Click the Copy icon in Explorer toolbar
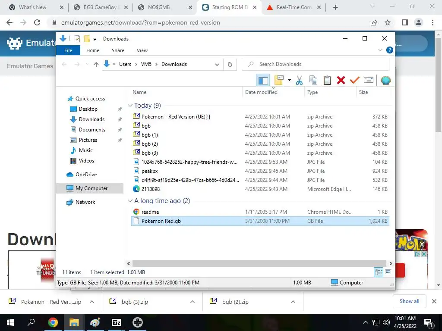The width and height of the screenshot is (442, 331). click(x=313, y=81)
